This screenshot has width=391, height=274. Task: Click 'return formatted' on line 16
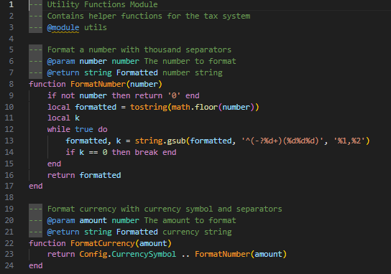(84, 175)
